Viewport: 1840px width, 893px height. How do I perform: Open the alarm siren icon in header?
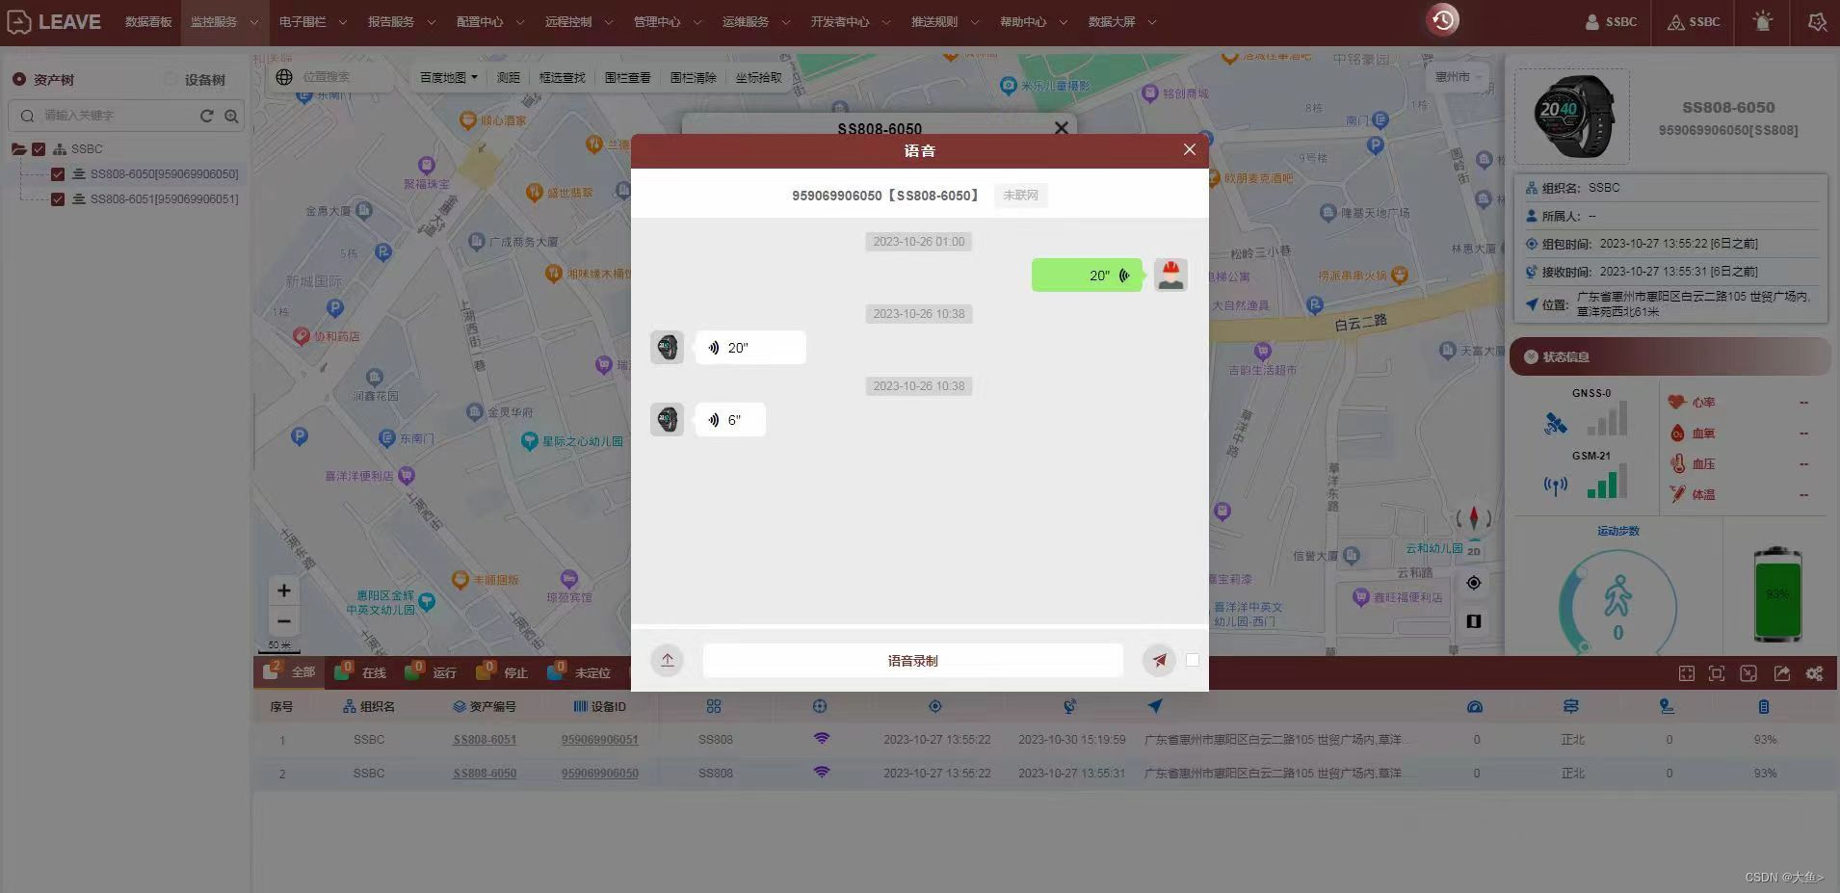[x=1762, y=21]
